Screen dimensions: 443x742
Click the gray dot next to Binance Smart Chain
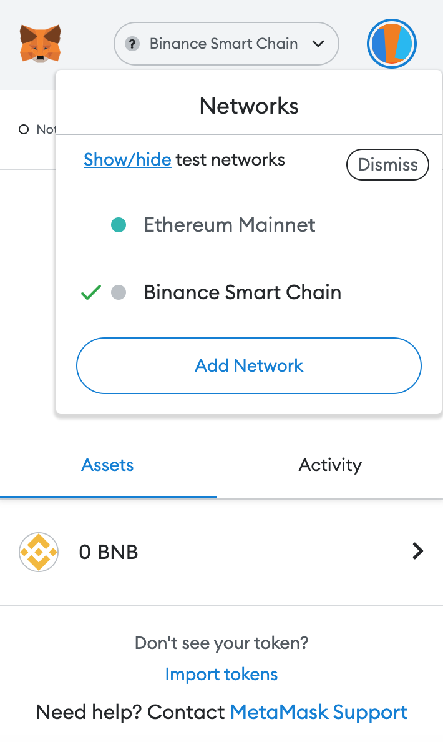pos(119,292)
